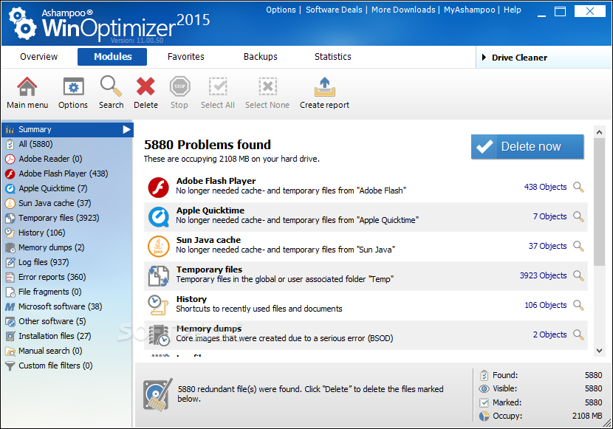The image size is (613, 429).
Task: Switch to the Overview tab
Action: tap(38, 57)
